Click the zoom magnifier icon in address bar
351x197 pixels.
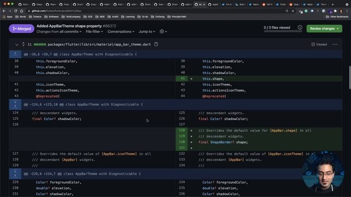pyautogui.click(x=287, y=11)
